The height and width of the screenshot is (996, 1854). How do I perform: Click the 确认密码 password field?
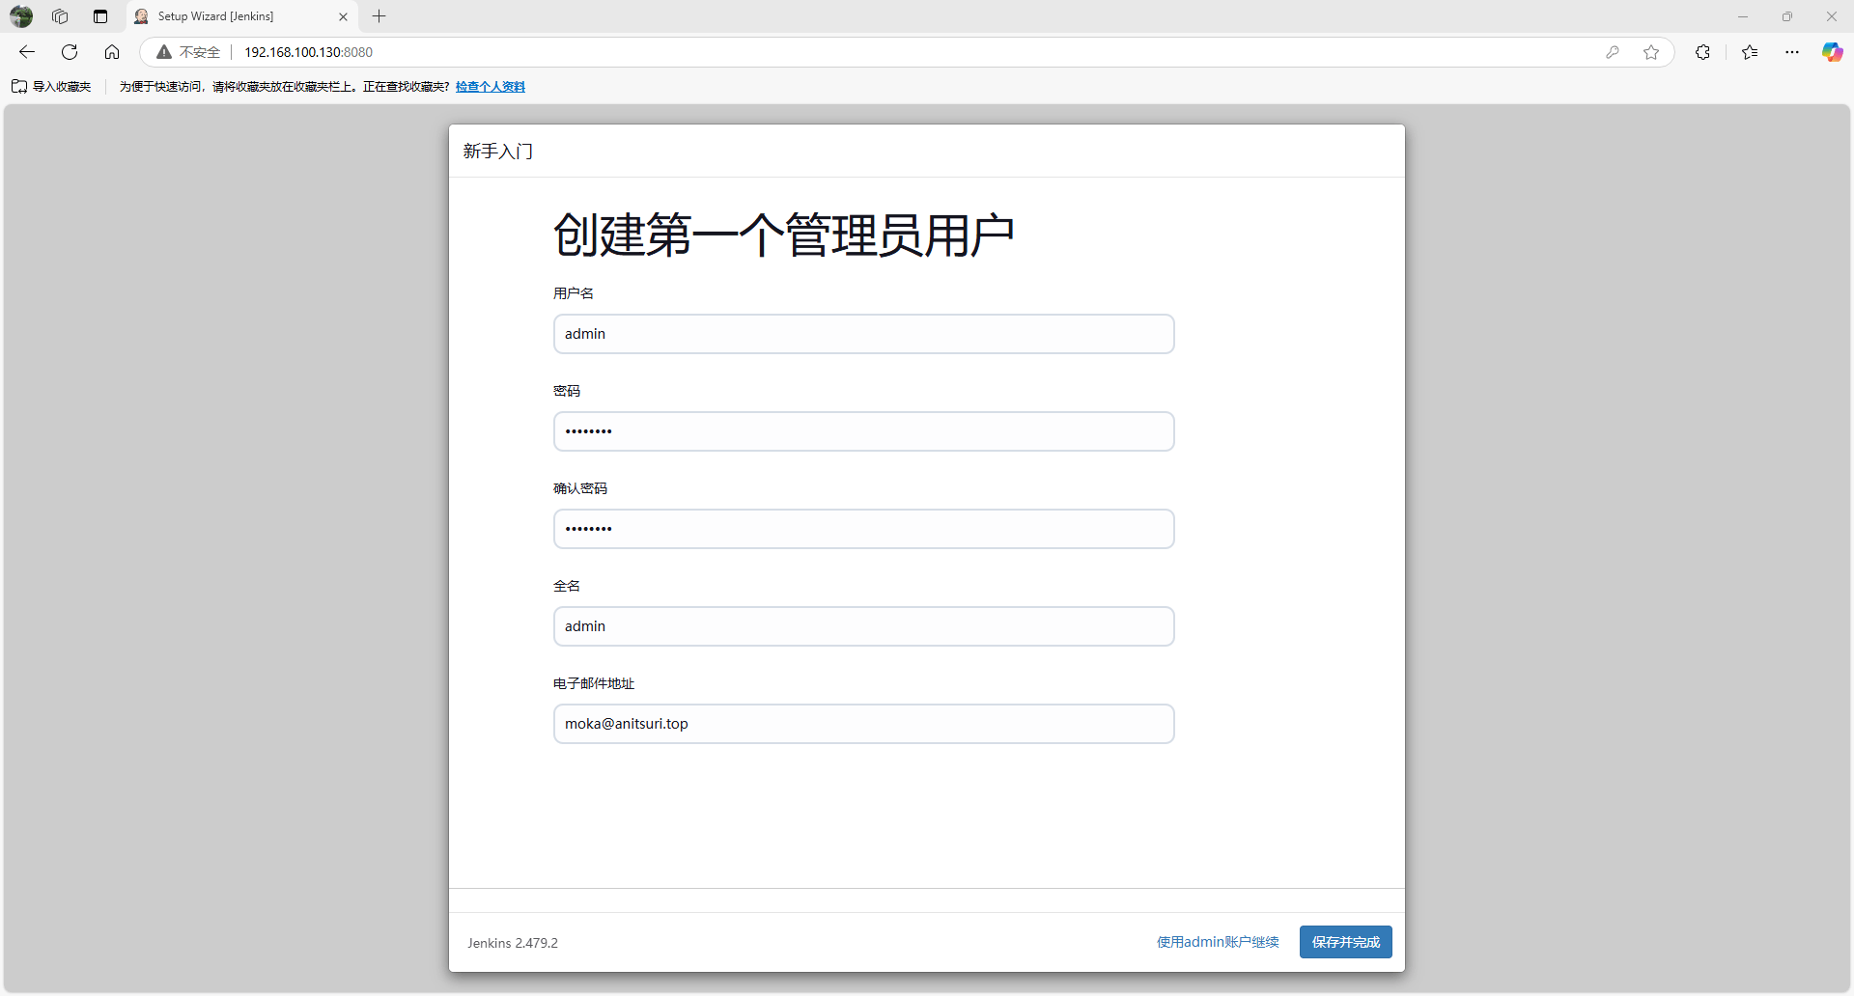coord(863,529)
